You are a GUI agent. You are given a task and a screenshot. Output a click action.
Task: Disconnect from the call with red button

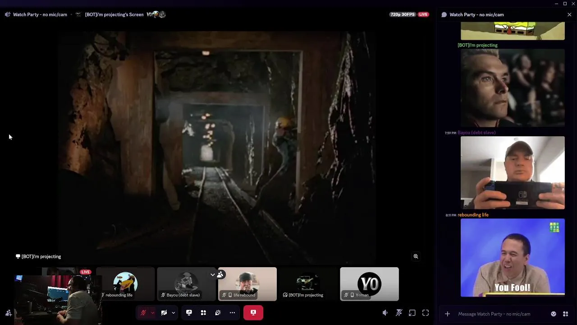tap(253, 313)
